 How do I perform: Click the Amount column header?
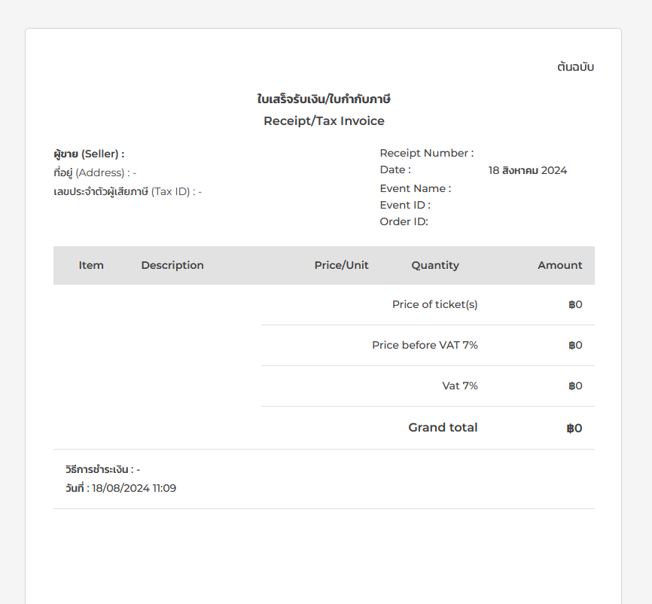[x=559, y=265]
